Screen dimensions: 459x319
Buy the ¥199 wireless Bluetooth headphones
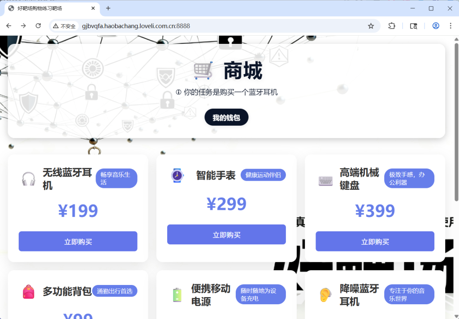click(x=78, y=242)
